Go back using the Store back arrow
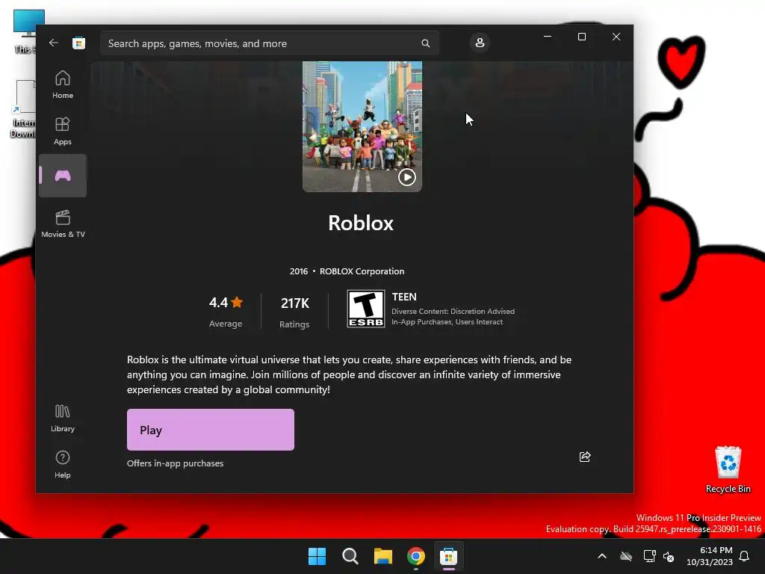Image resolution: width=765 pixels, height=574 pixels. [x=54, y=43]
